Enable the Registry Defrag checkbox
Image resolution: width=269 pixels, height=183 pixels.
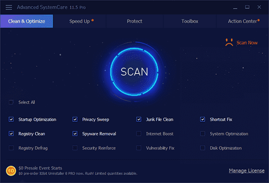pos(11,148)
